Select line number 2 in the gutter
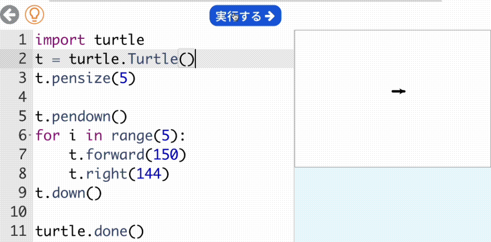Image resolution: width=491 pixels, height=242 pixels. coord(21,59)
